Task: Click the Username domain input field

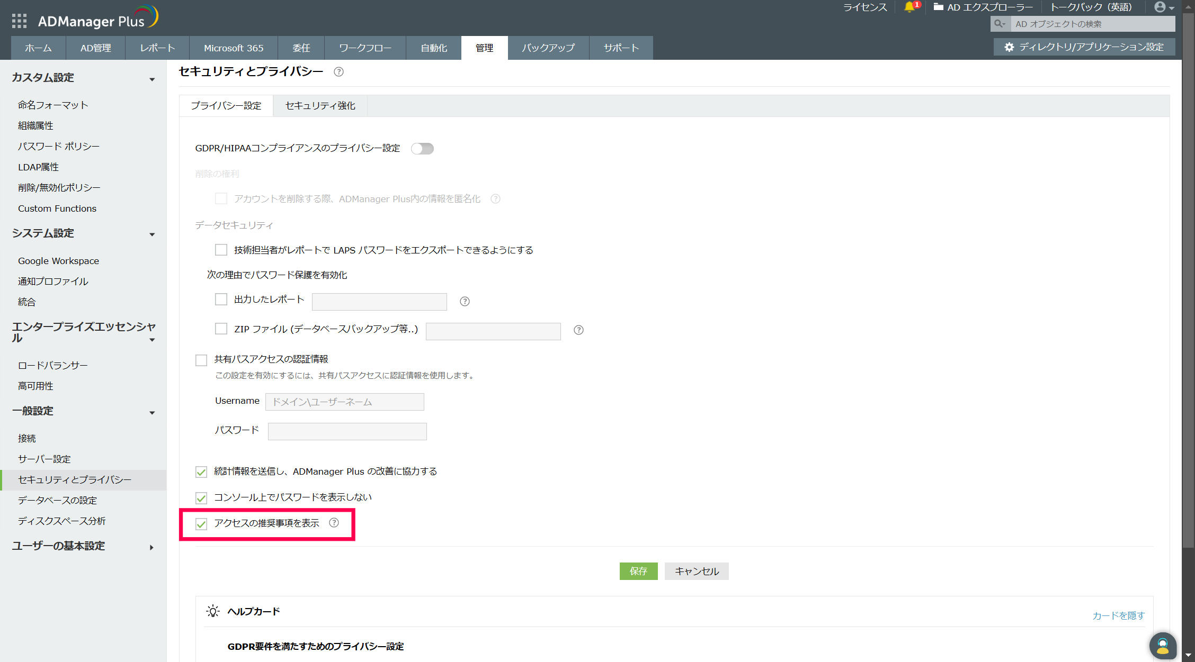Action: tap(344, 402)
